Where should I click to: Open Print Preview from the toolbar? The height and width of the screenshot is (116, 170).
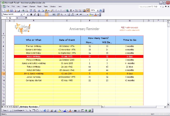coord(26,11)
